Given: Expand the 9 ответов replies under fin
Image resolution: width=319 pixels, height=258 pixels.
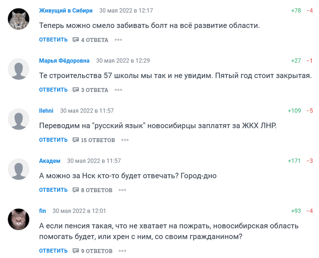Looking at the screenshot, I should [x=93, y=251].
